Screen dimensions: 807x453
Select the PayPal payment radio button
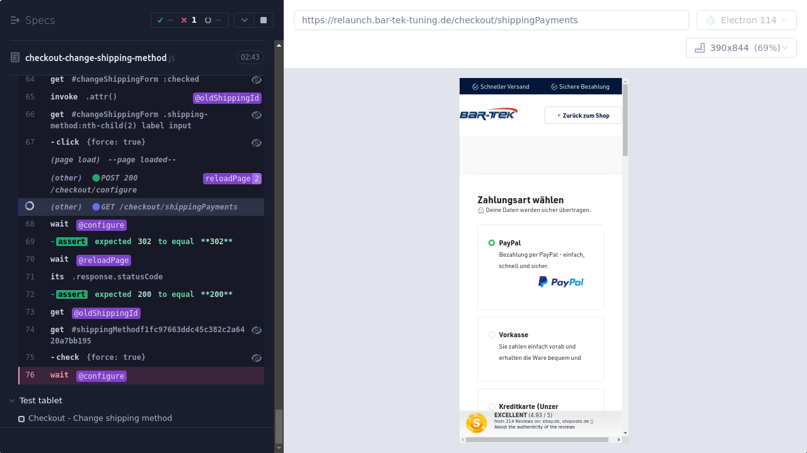pyautogui.click(x=492, y=243)
